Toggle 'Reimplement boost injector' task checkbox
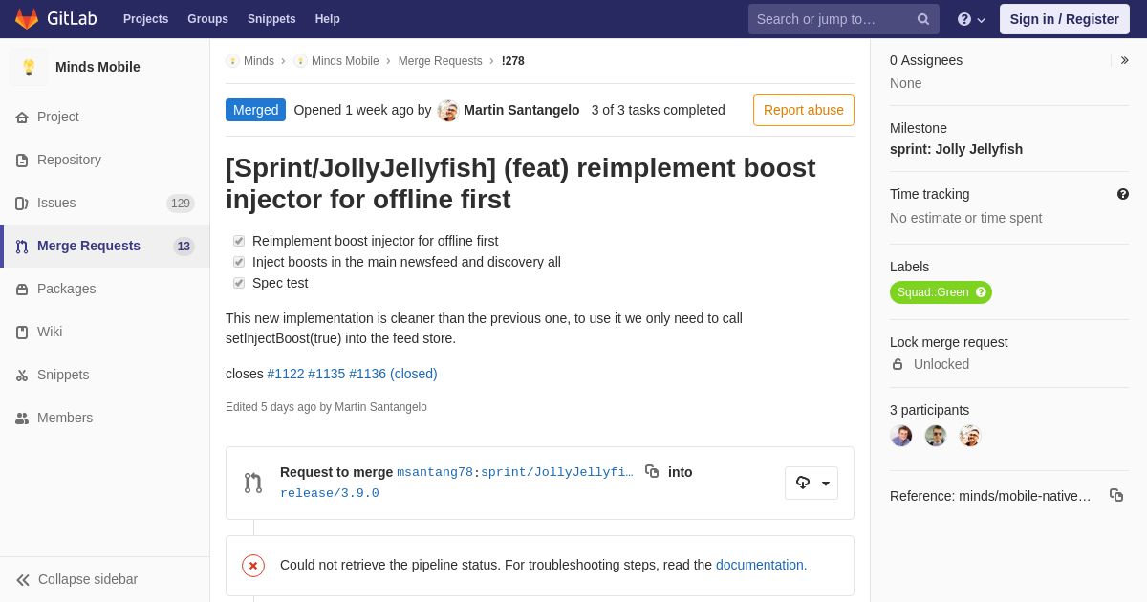Image resolution: width=1147 pixels, height=602 pixels. 239,241
